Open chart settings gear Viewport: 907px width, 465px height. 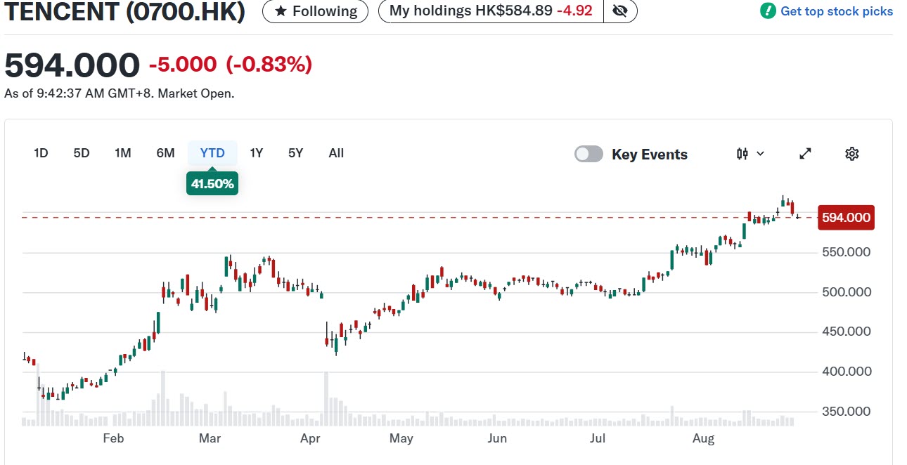[x=852, y=154]
